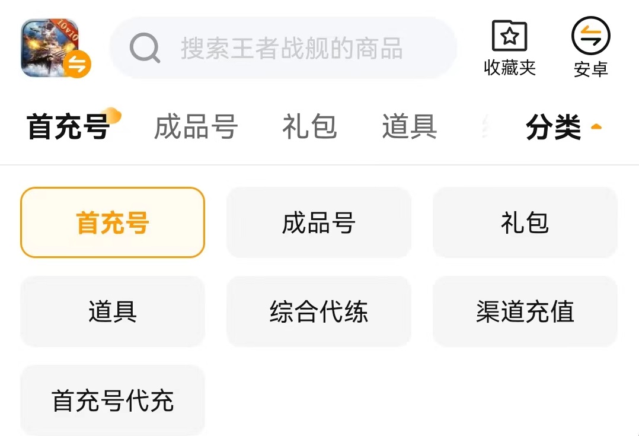Tap the 安卓 platform switch icon

click(590, 37)
